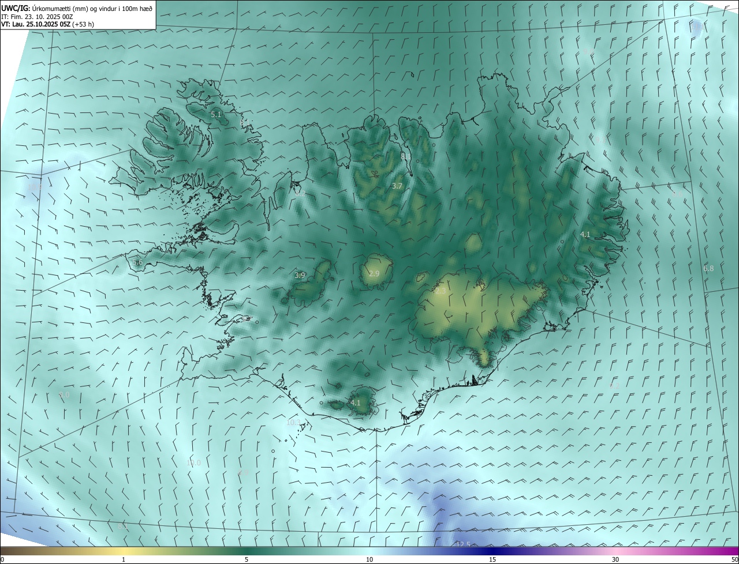Select the 1 tick label on the color scale

[124, 559]
